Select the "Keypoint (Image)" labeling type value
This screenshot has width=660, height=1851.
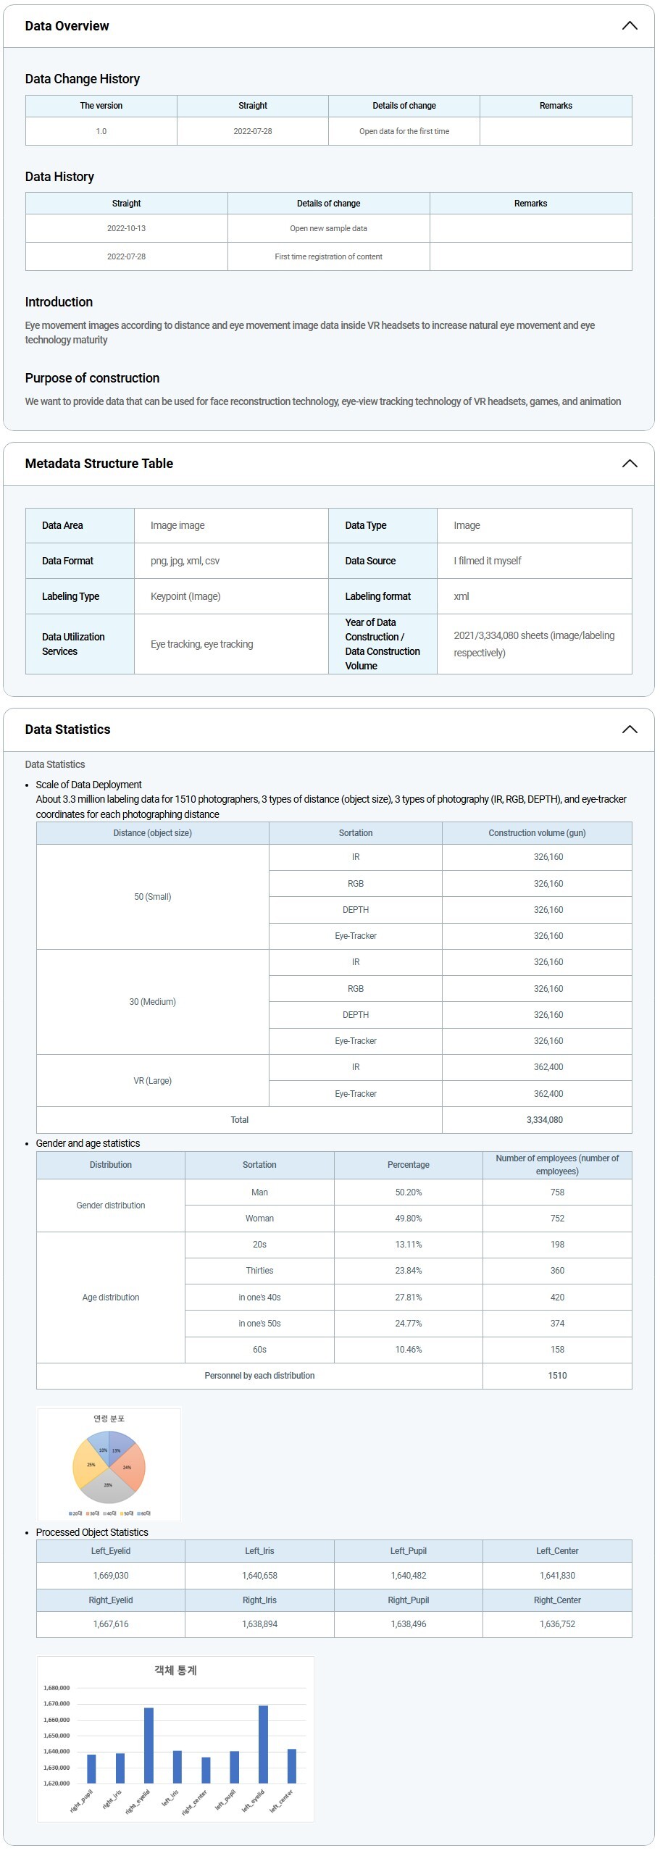tap(185, 596)
